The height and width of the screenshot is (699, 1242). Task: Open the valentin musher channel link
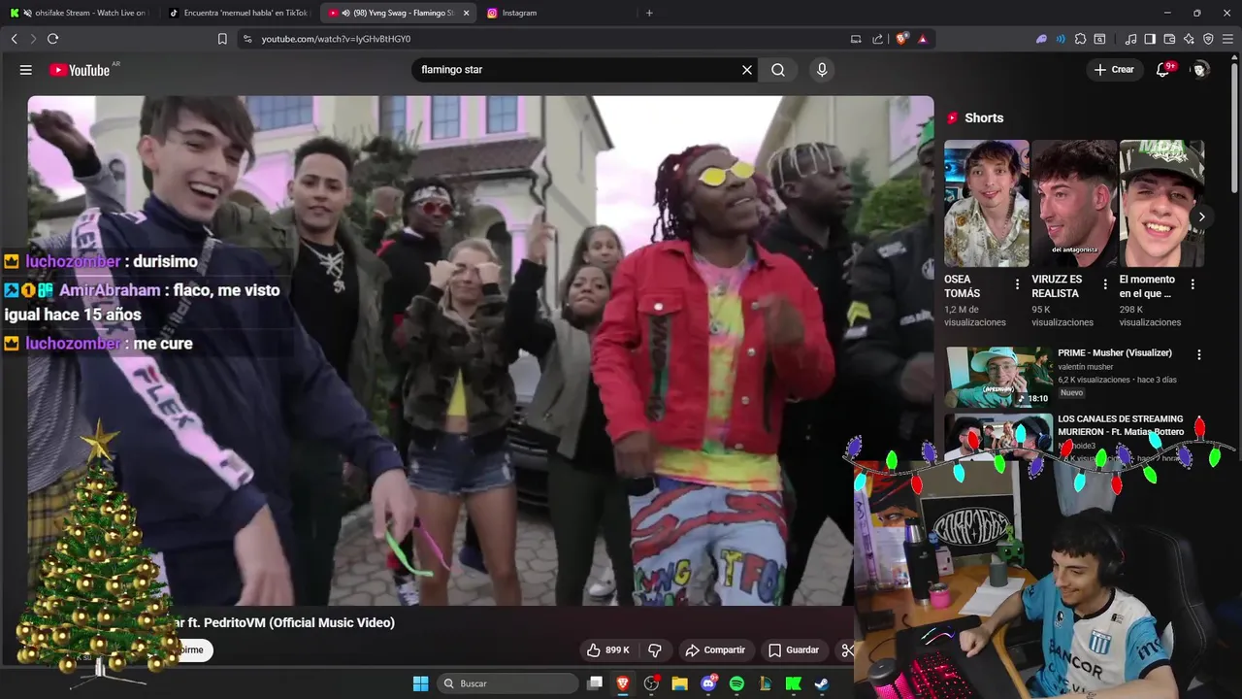click(x=1086, y=367)
